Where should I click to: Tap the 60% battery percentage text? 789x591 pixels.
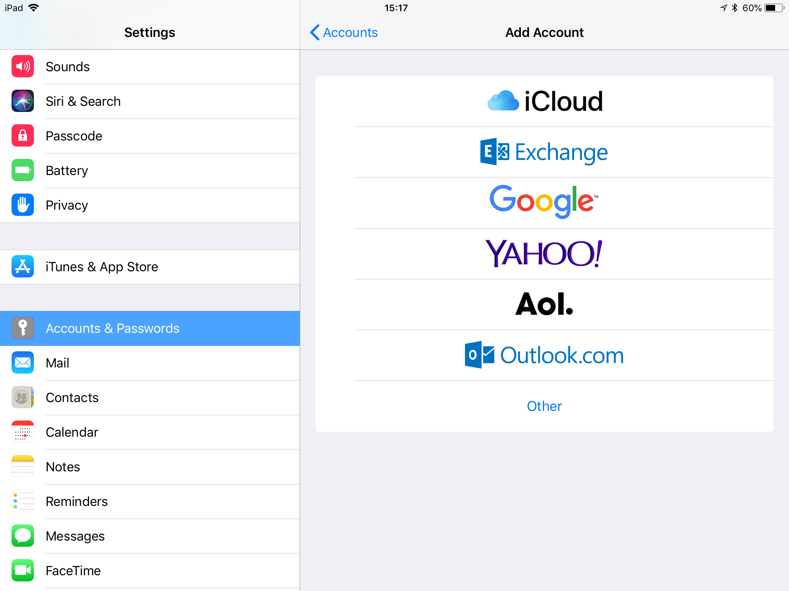[x=752, y=8]
